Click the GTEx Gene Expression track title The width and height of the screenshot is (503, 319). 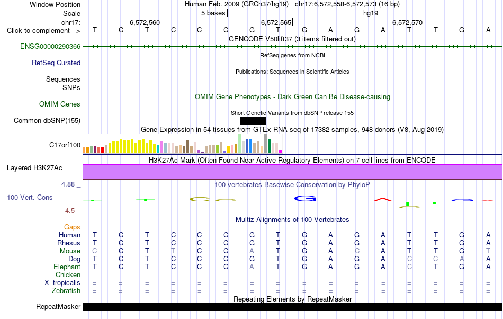tap(292, 130)
